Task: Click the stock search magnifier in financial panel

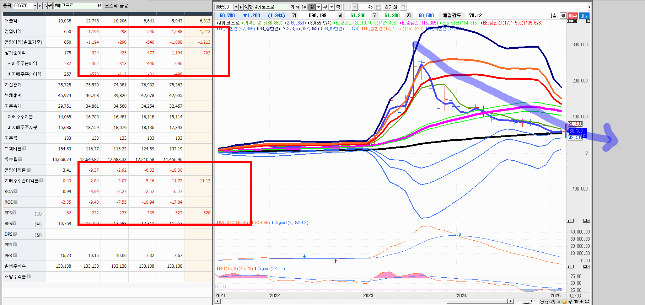Action: [45, 6]
